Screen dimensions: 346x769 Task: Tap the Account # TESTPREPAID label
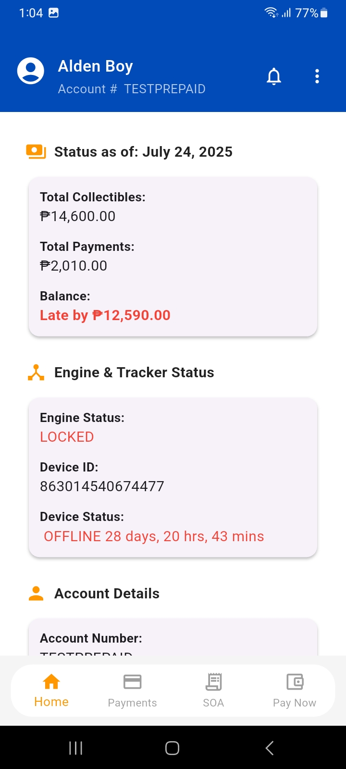pyautogui.click(x=132, y=89)
